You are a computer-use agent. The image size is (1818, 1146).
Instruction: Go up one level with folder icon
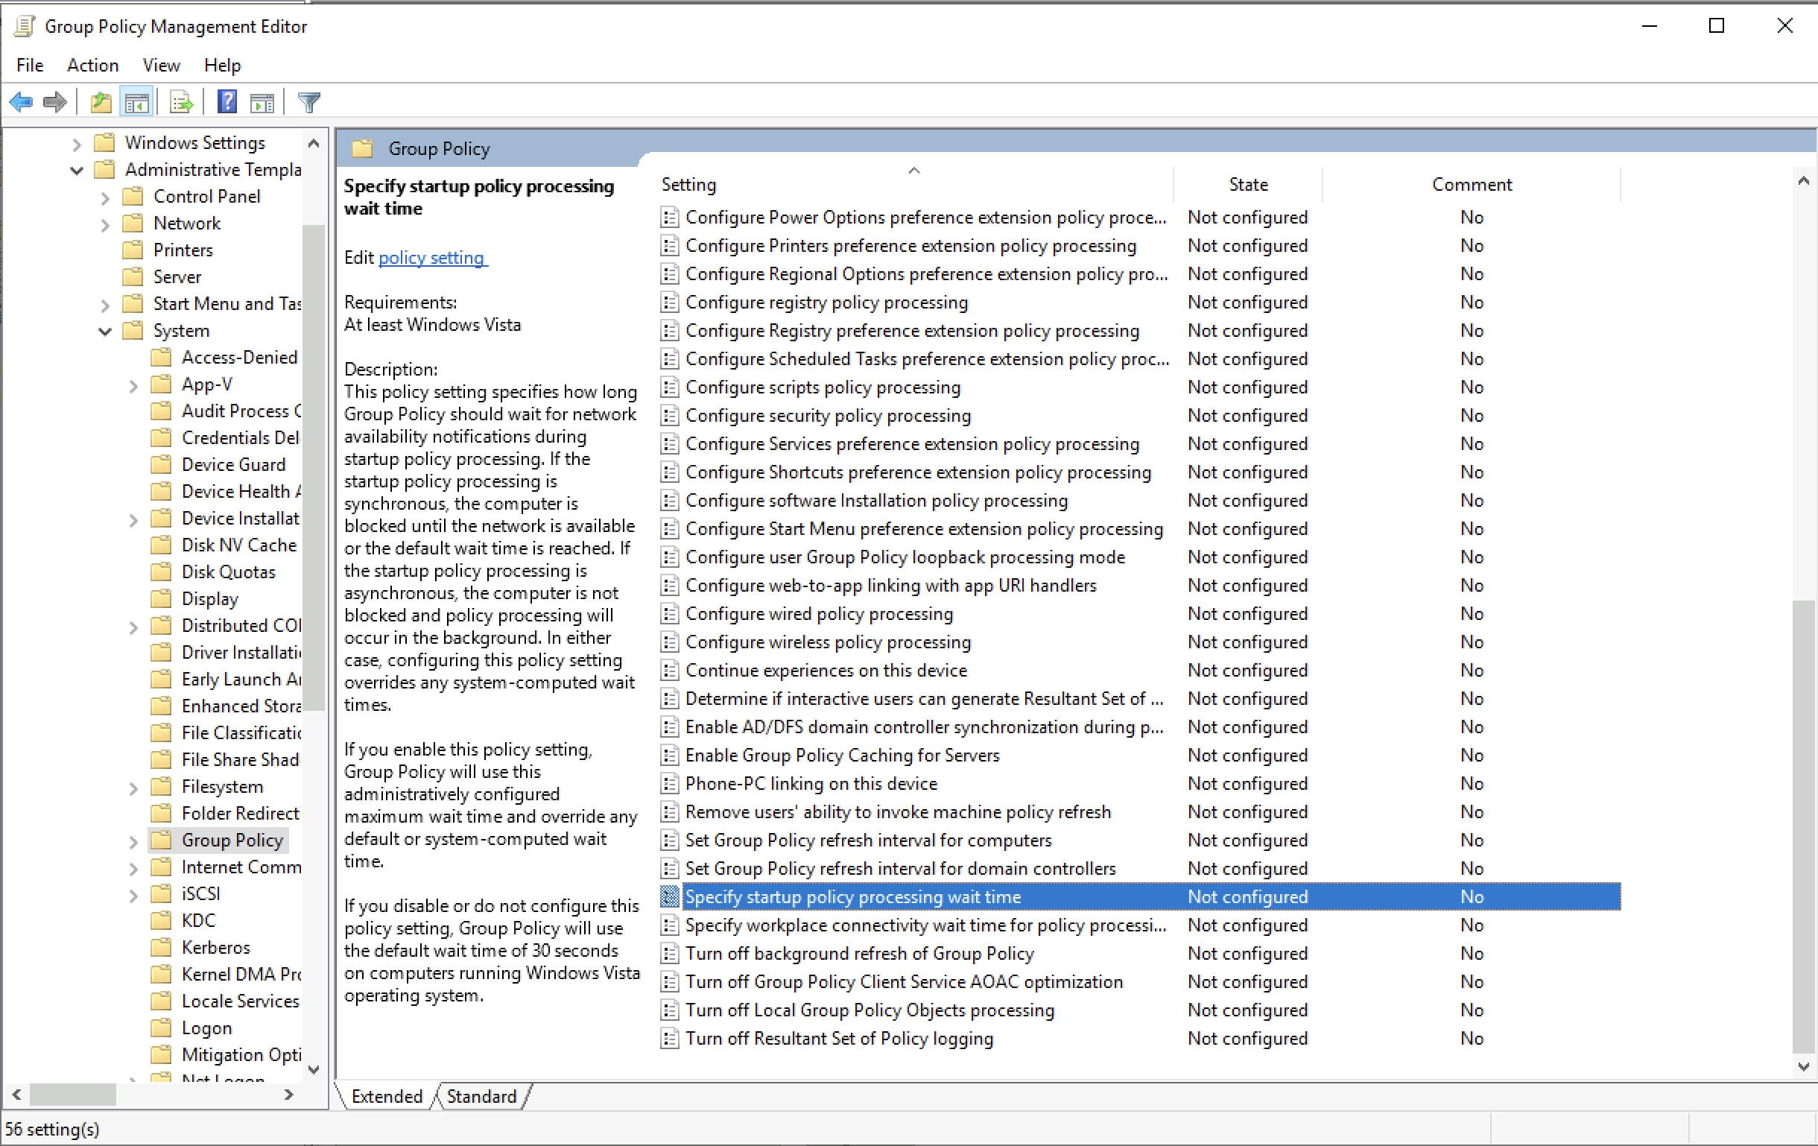click(x=101, y=102)
